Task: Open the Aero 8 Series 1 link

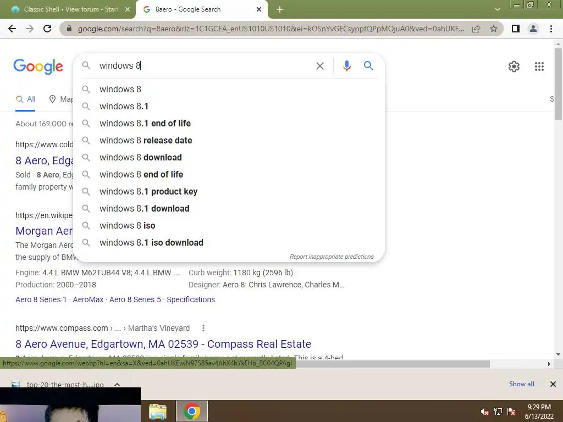Action: coord(41,299)
